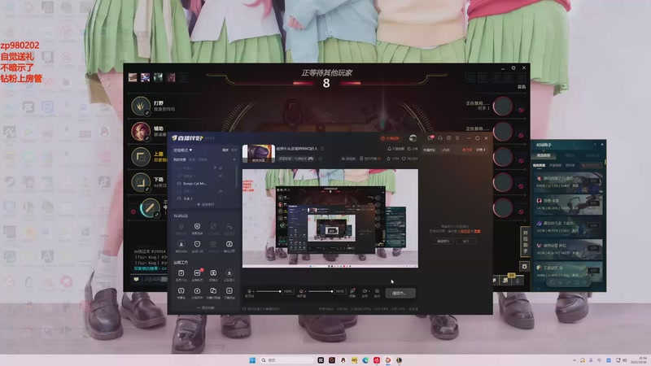Open the record options dropdown arrow
Viewport: 651px width, 366px height.
coord(369,291)
